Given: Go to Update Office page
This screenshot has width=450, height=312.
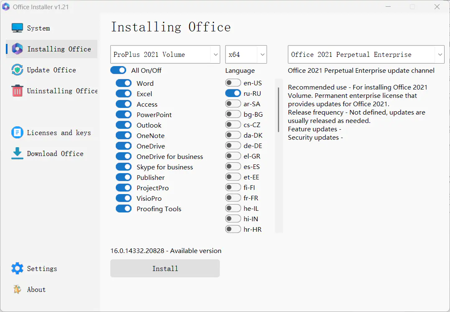Looking at the screenshot, I should click(x=52, y=70).
